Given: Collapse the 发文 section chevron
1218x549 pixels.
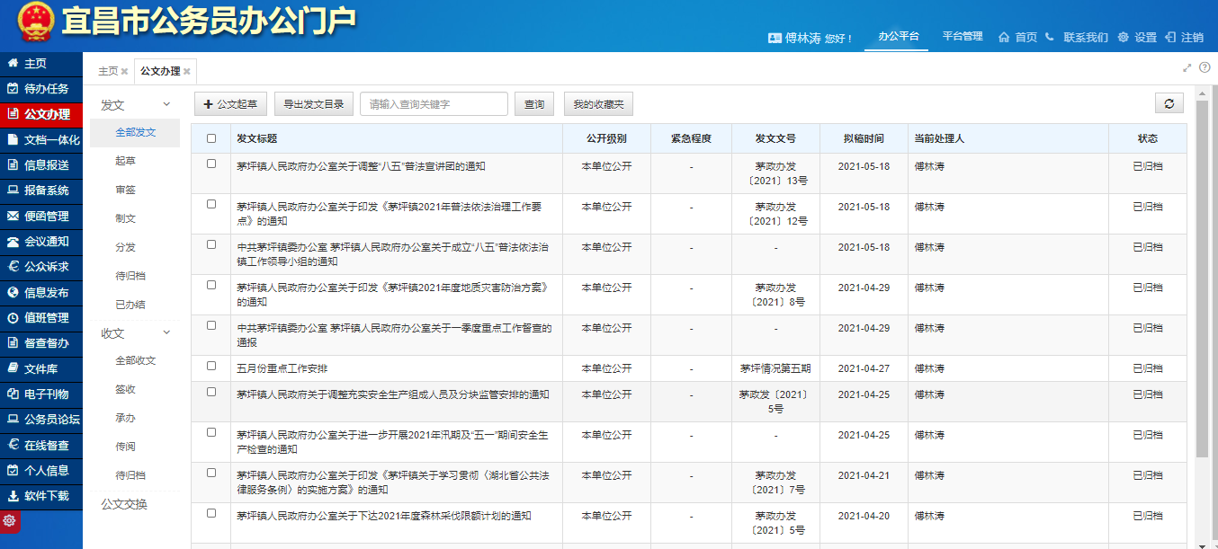Looking at the screenshot, I should (x=166, y=105).
